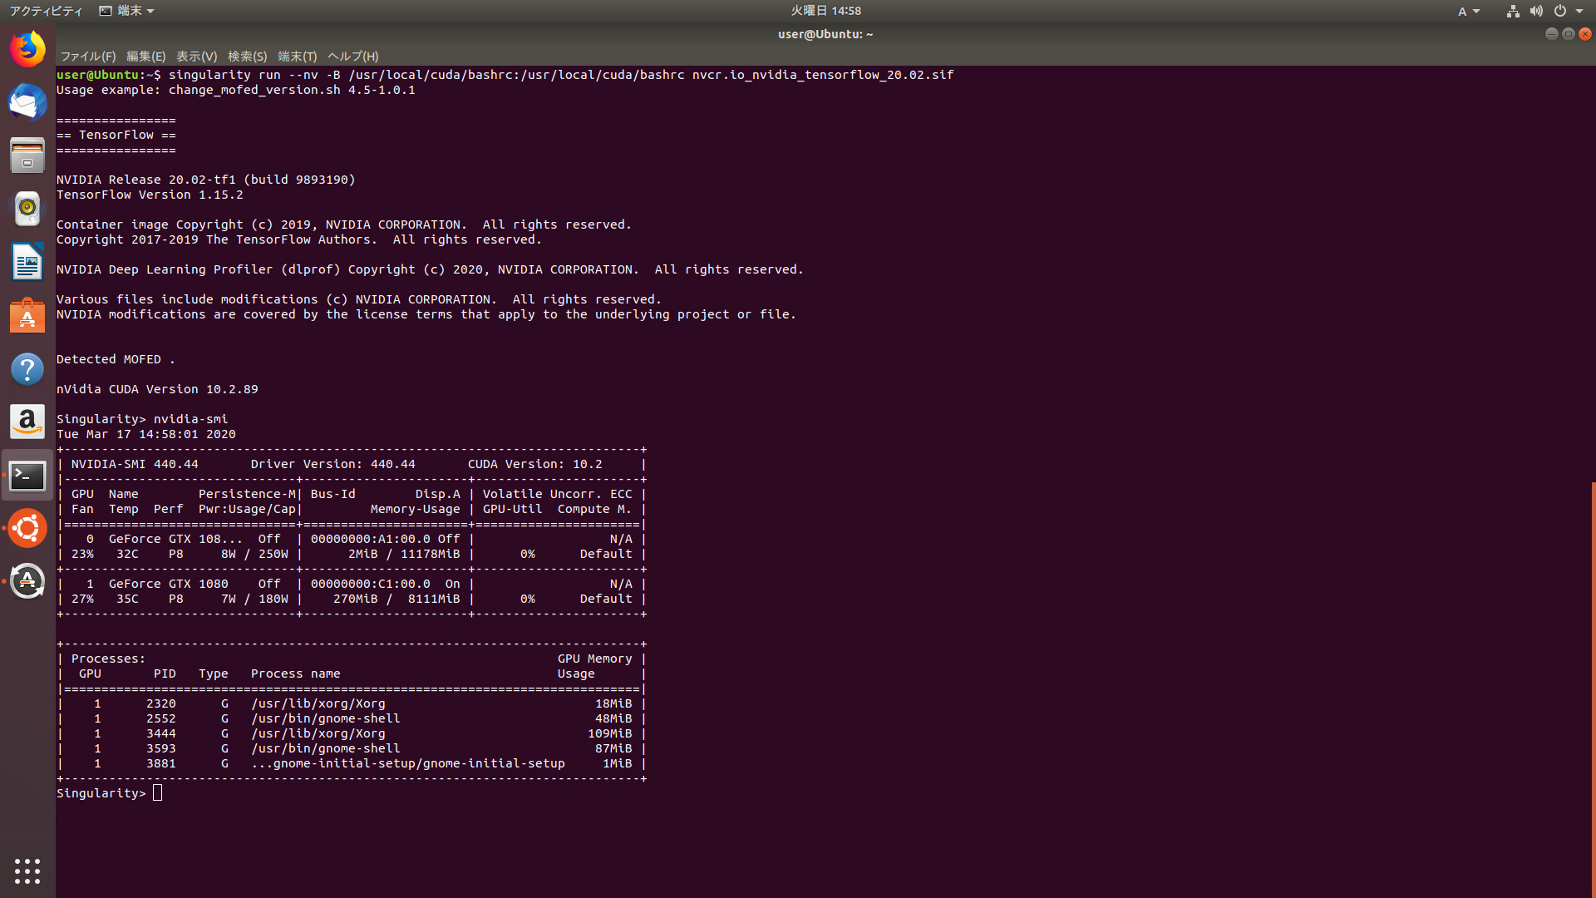Image resolution: width=1596 pixels, height=898 pixels.
Task: Click the terminal scrollbar thumb
Action: (1593, 689)
